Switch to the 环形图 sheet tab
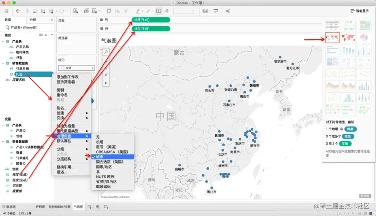The height and width of the screenshot is (216, 376). pos(40,207)
